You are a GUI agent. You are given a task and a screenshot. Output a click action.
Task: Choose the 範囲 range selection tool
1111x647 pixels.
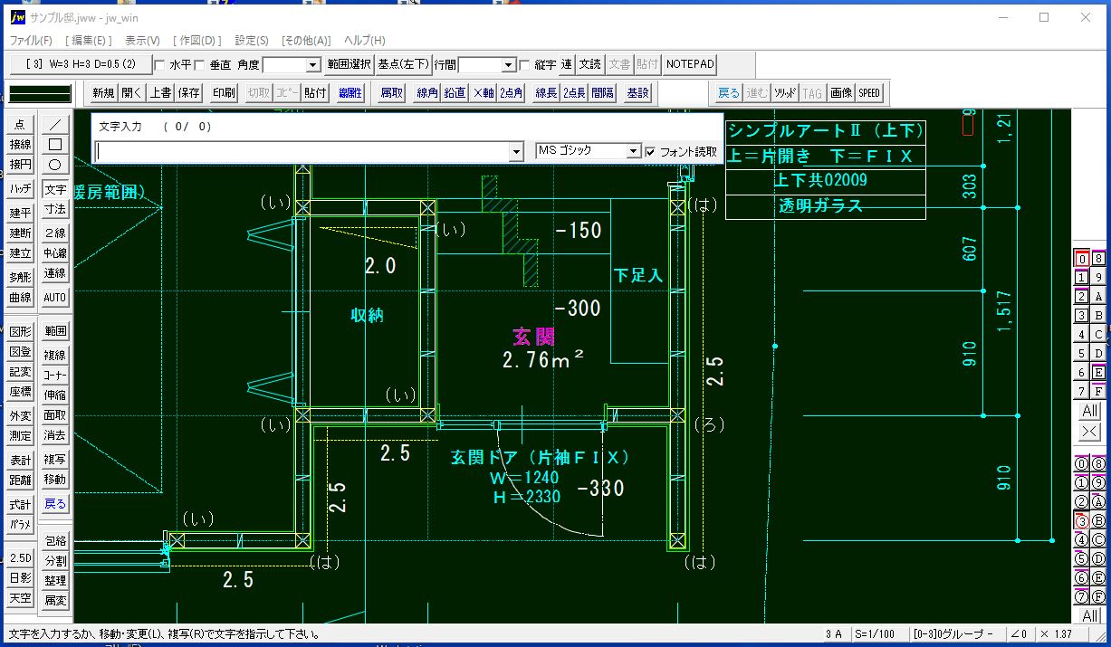click(x=55, y=331)
